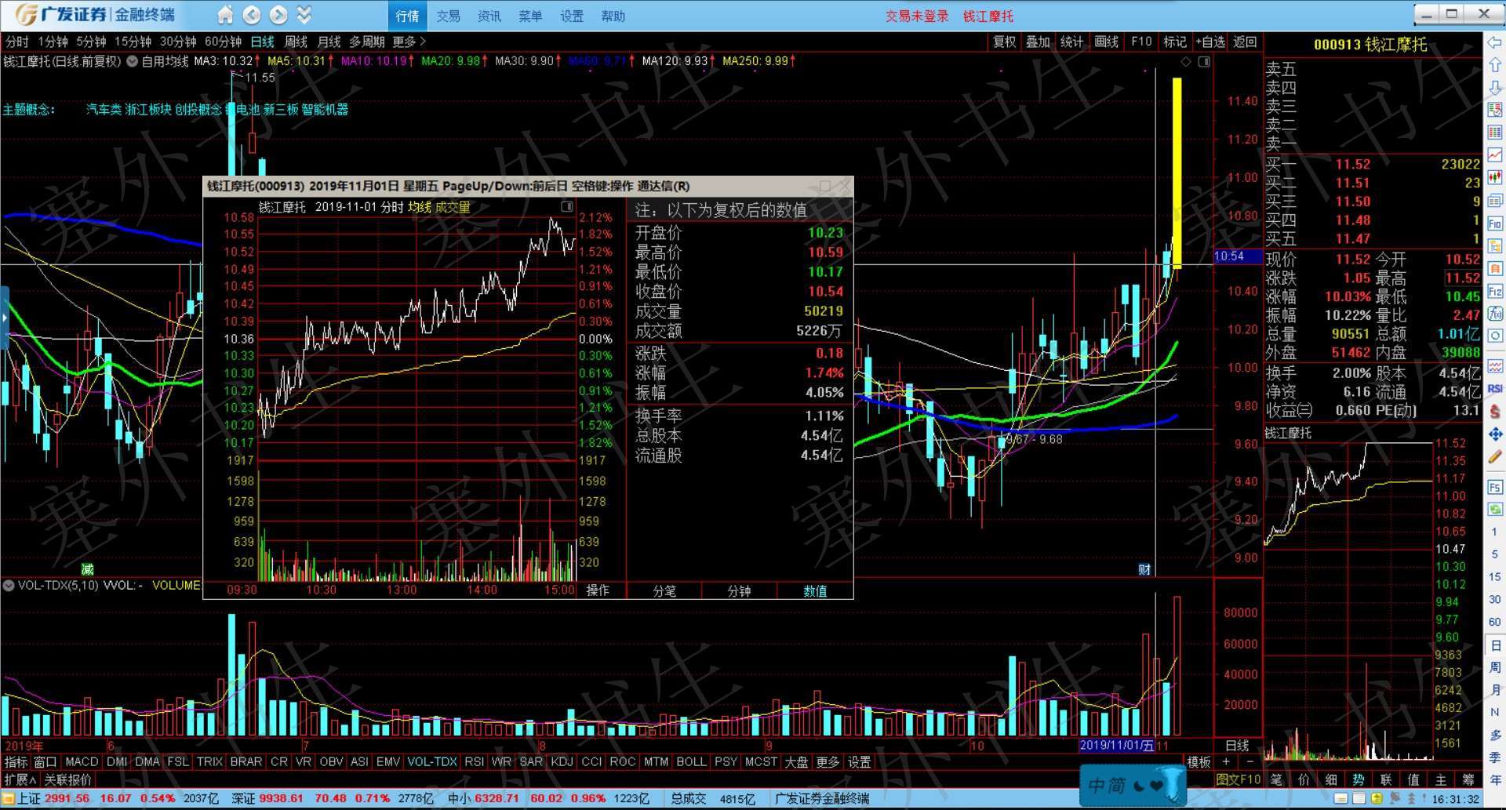Open the 帮助 (Help) menu
The image size is (1506, 810).
coord(613,16)
